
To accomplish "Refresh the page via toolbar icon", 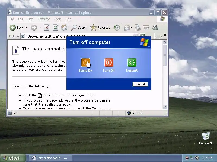I will point(55,28).
